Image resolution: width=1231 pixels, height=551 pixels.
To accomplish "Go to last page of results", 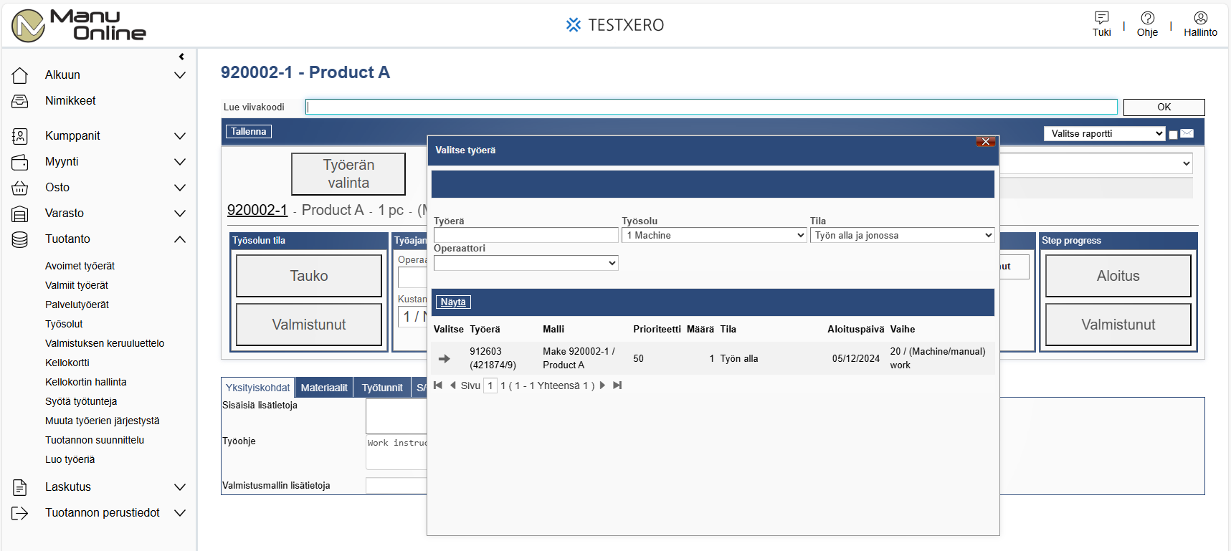I will pyautogui.click(x=617, y=385).
